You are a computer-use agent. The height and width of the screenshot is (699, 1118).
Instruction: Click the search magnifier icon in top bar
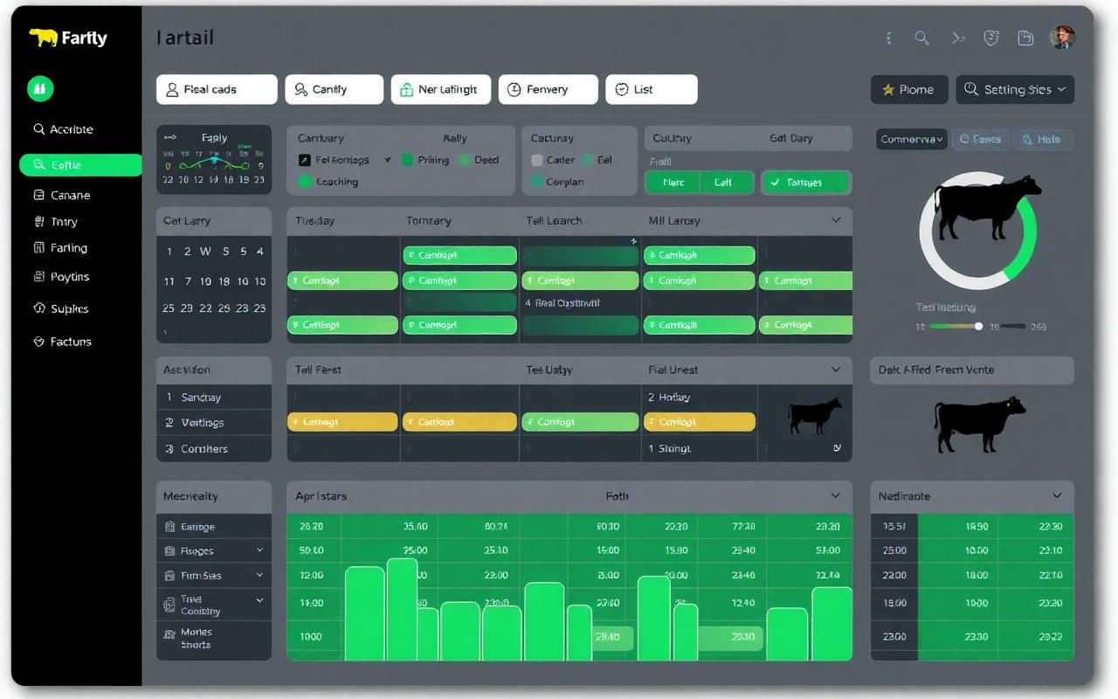click(x=921, y=38)
